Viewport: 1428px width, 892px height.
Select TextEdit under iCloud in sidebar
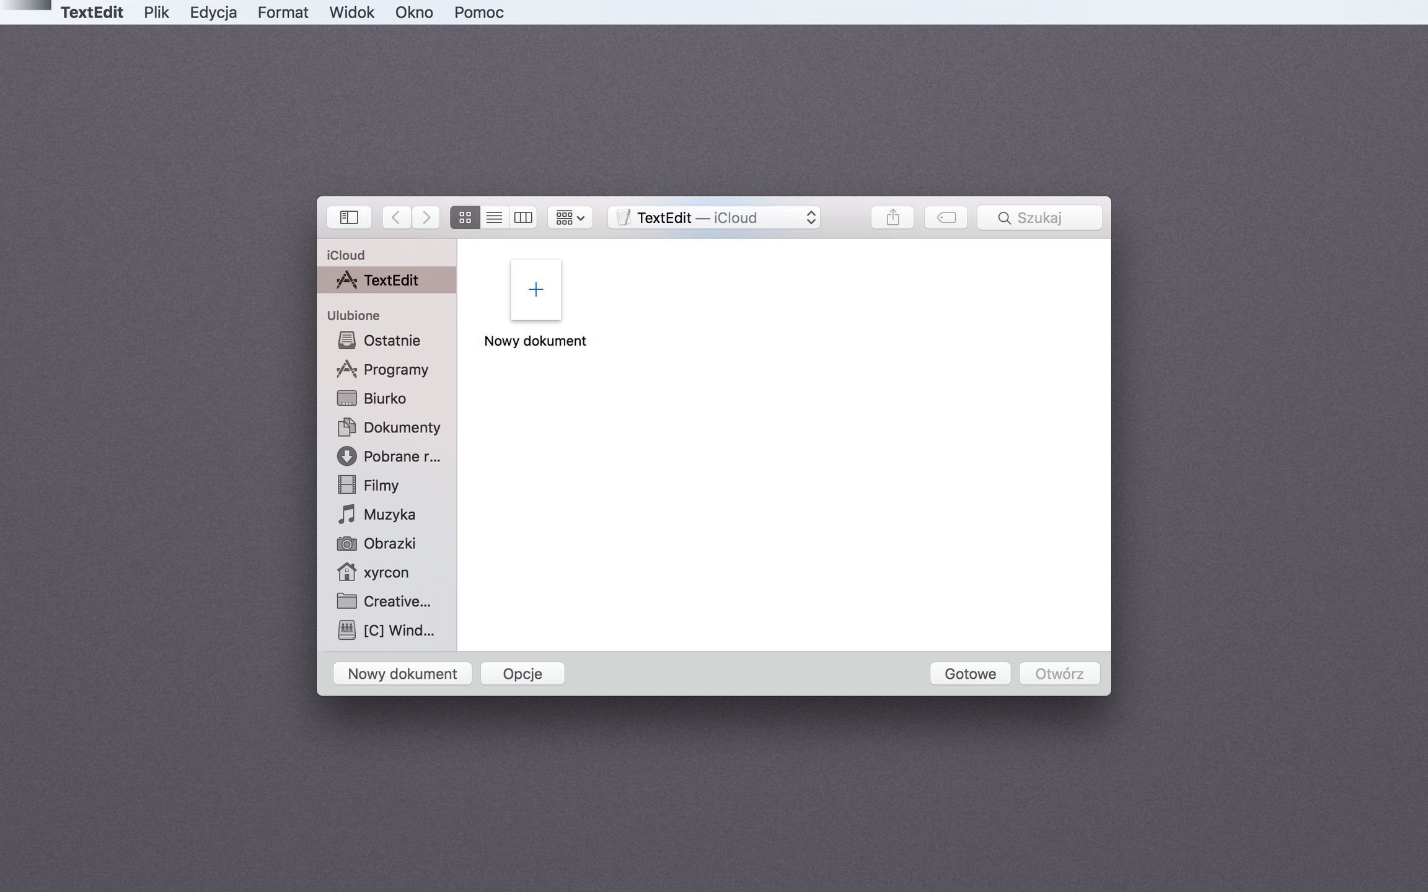(390, 281)
